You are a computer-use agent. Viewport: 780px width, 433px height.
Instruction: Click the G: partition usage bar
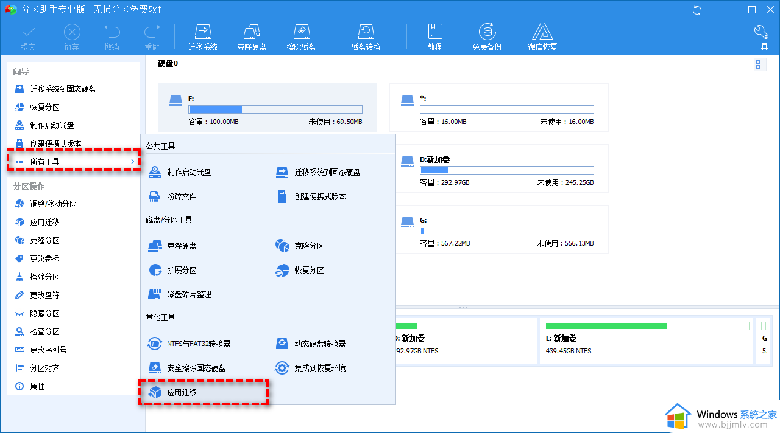click(x=507, y=231)
